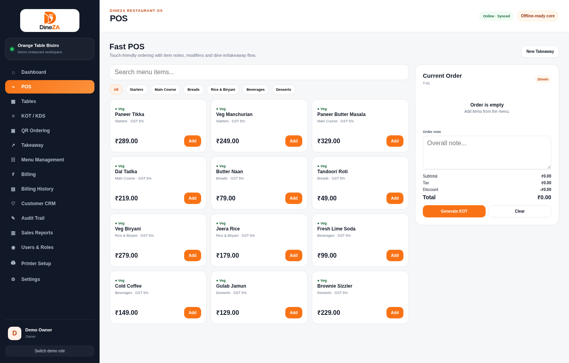The height and width of the screenshot is (363, 569).
Task: Click the Billing rupee icon
Action: [13, 174]
